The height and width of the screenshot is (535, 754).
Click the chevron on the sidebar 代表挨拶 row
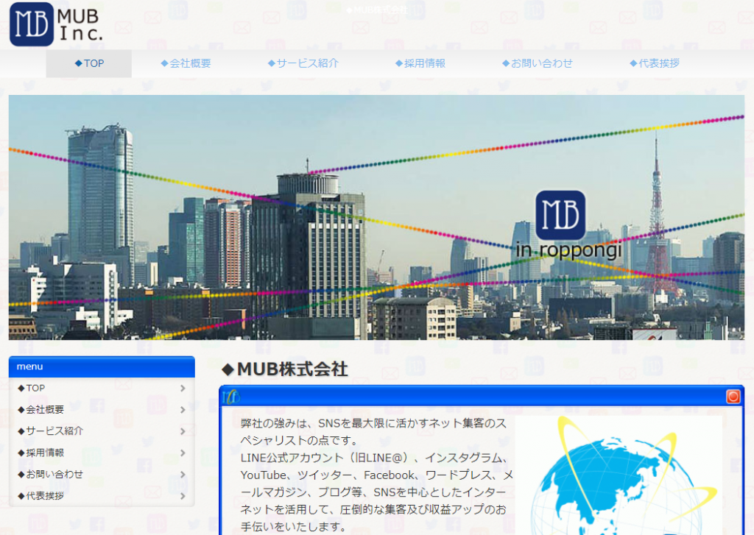tap(183, 495)
